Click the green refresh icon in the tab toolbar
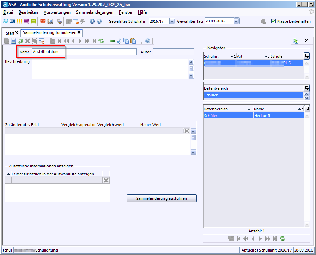The height and width of the screenshot is (255, 316). (x=101, y=41)
